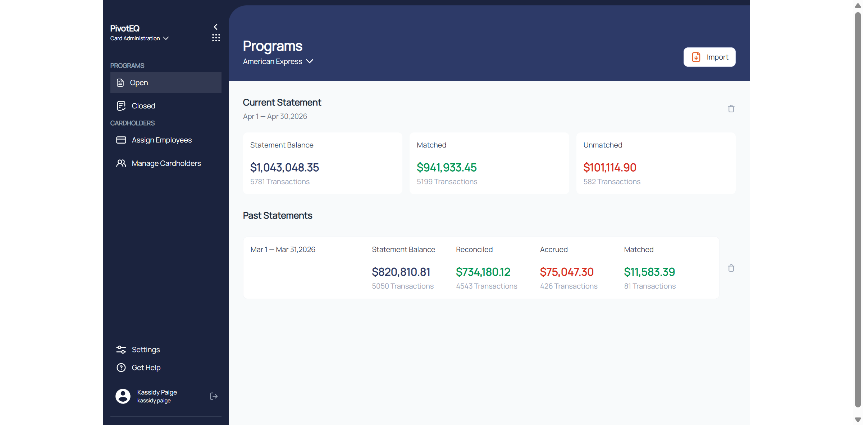This screenshot has height=425, width=863.
Task: Click the Assign Employees card icon
Action: 121,140
